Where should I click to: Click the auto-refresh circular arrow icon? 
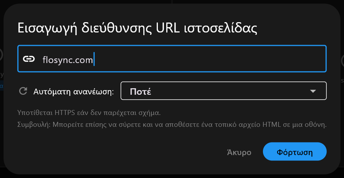coord(23,91)
